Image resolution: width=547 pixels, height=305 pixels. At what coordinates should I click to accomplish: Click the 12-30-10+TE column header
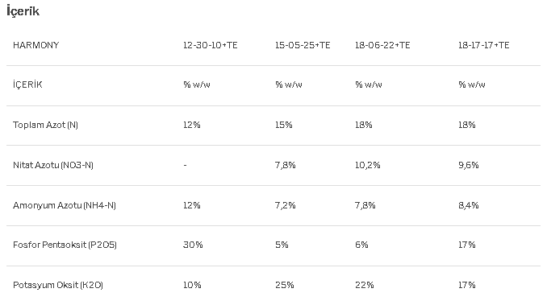(x=211, y=45)
